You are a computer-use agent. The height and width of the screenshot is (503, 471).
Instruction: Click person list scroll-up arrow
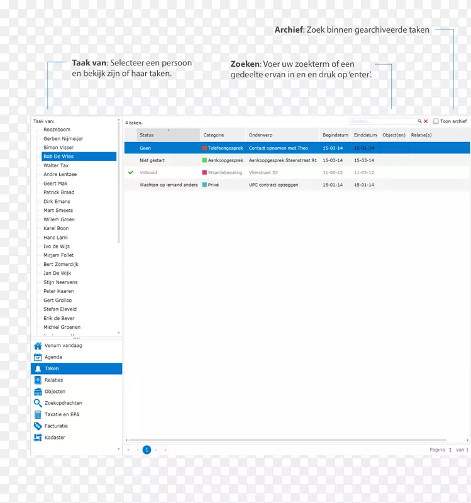(119, 120)
